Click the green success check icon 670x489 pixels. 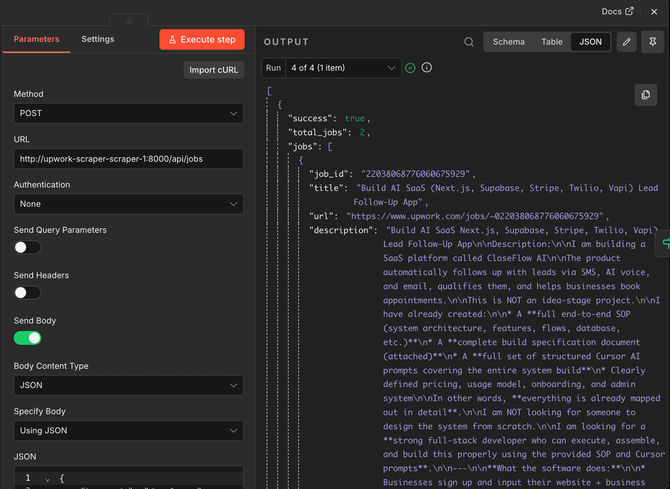tap(410, 68)
